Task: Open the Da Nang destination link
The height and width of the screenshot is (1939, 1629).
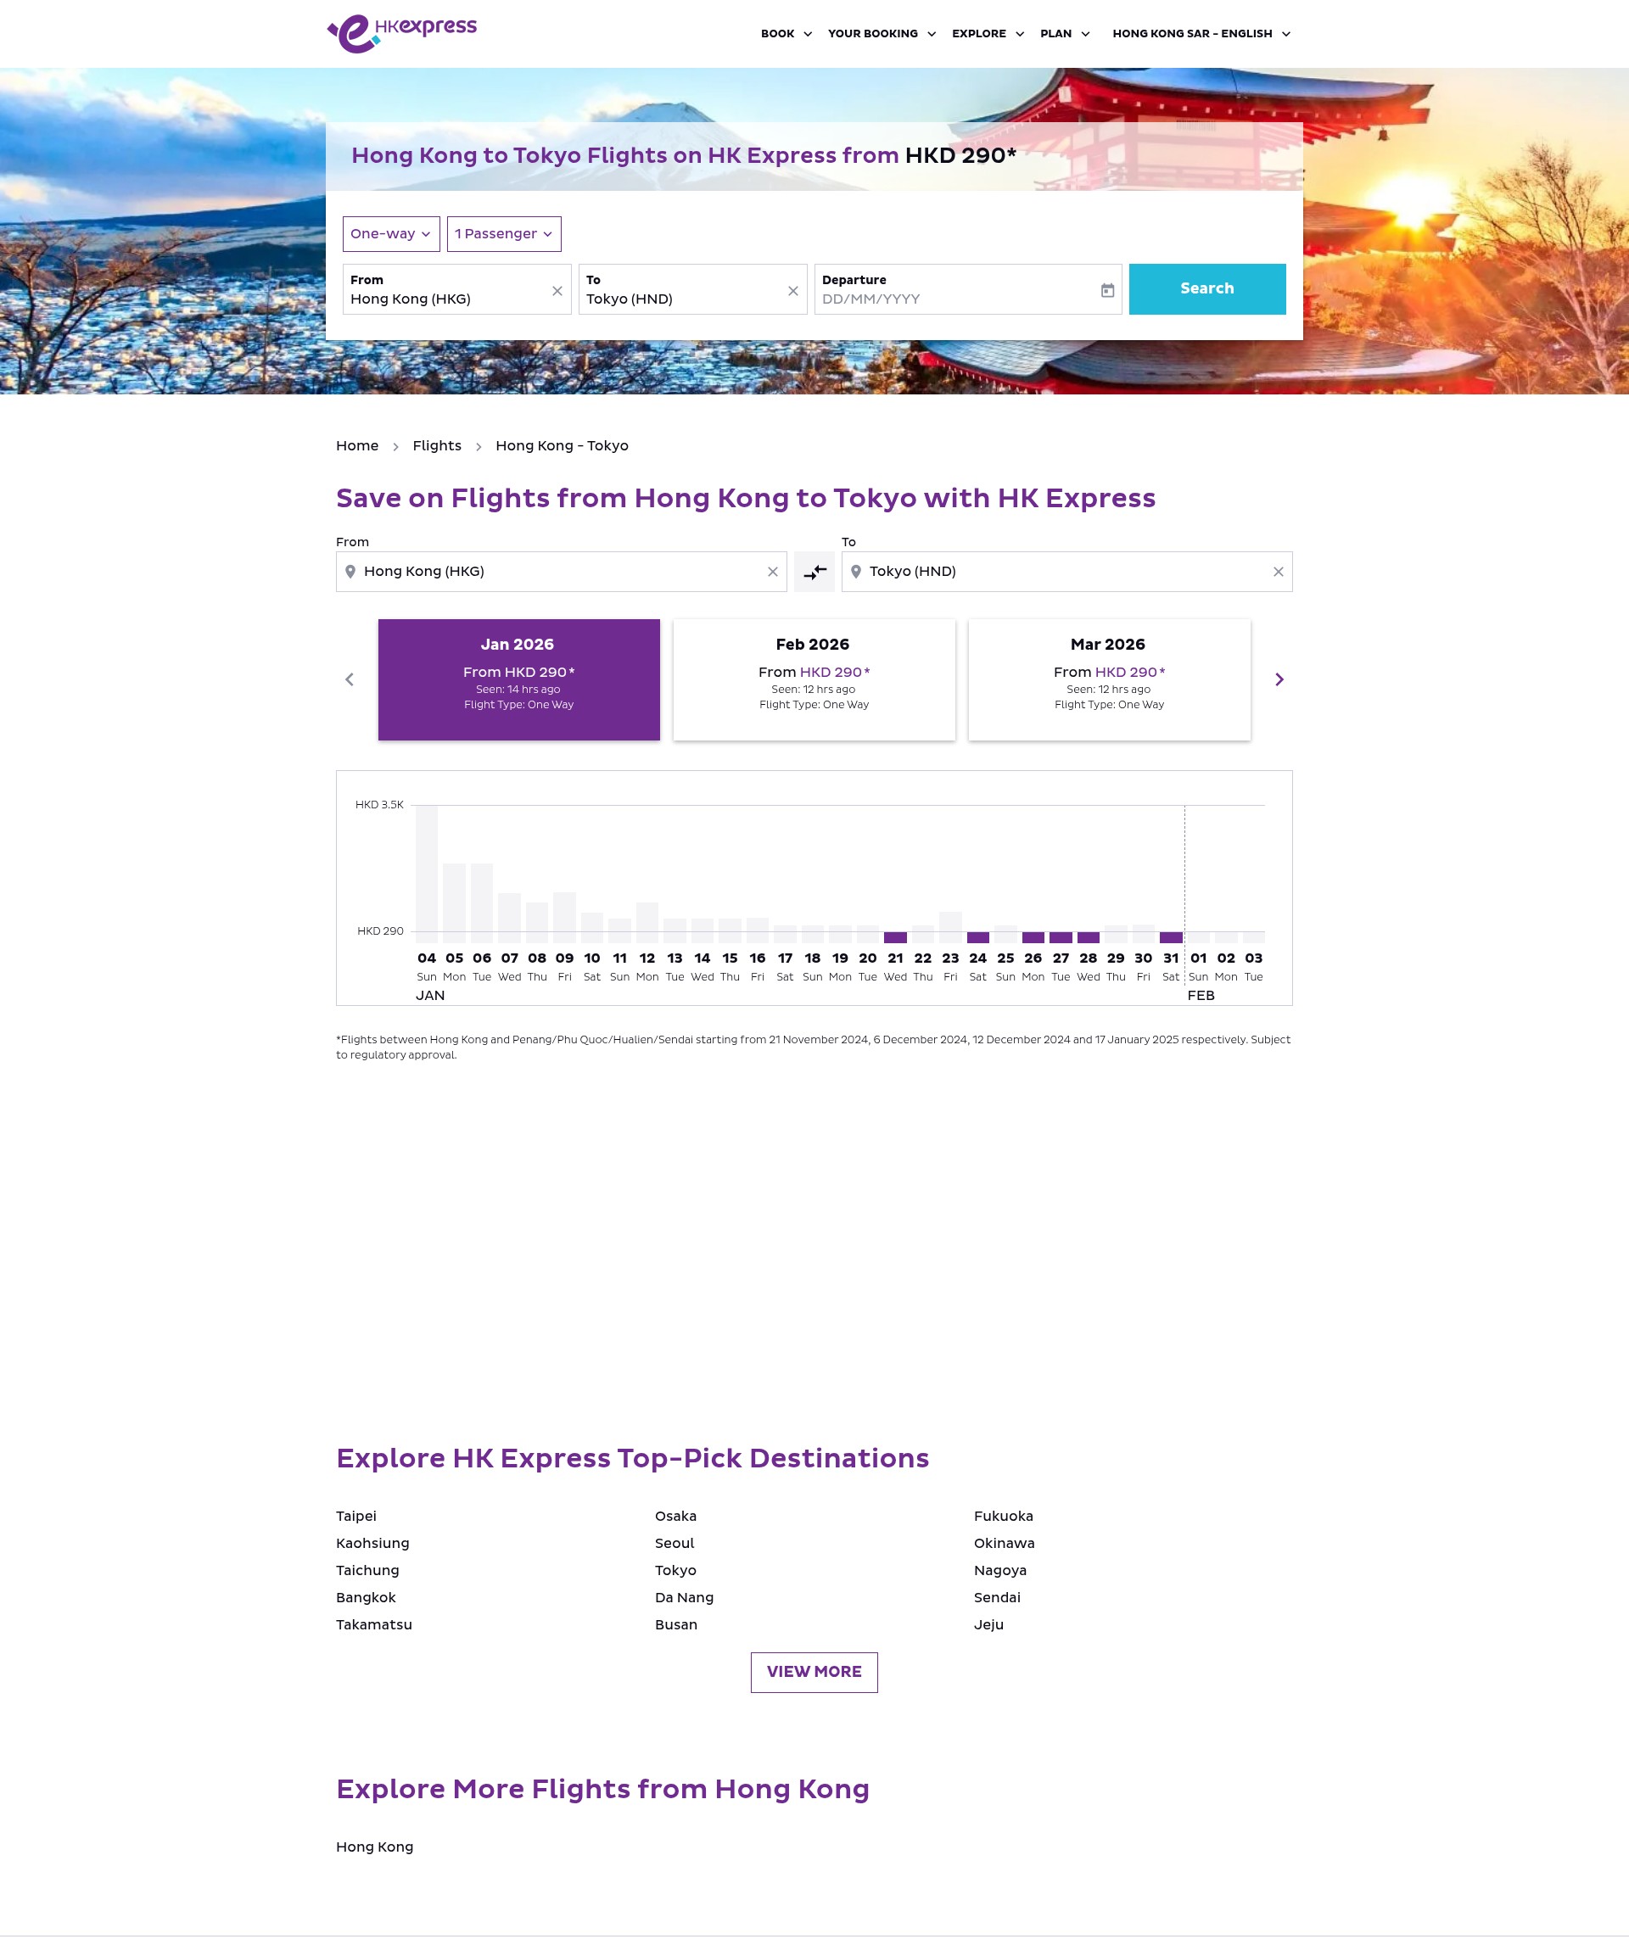Action: point(685,1597)
